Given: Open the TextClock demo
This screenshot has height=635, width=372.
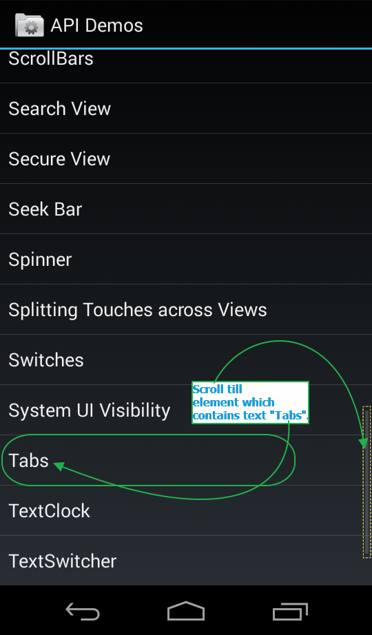Looking at the screenshot, I should (186, 510).
